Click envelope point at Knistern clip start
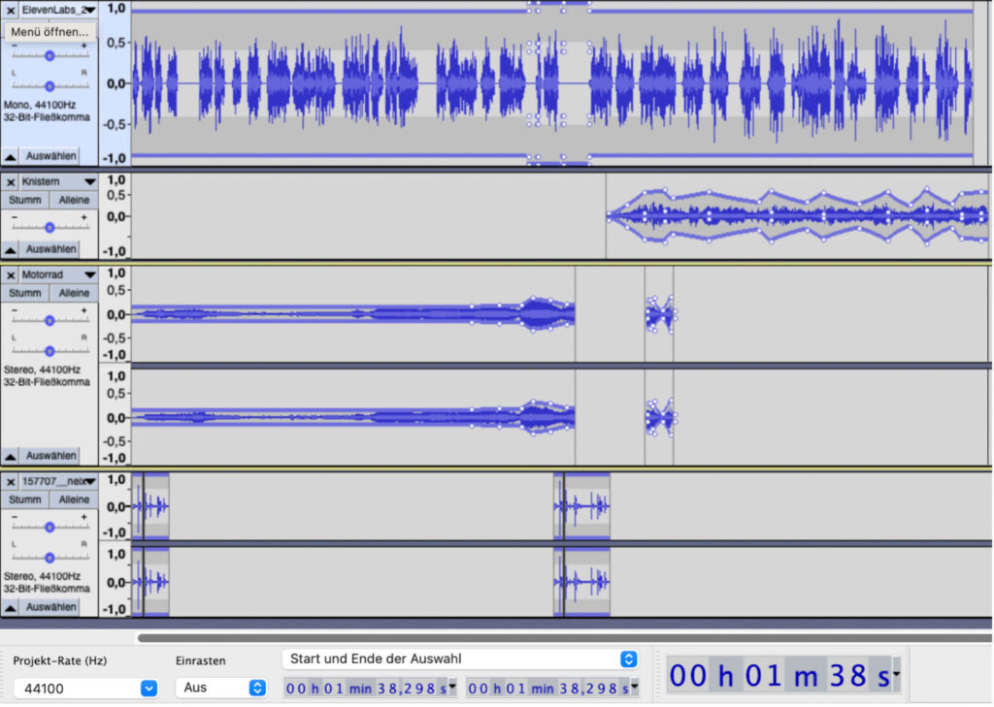This screenshot has width=994, height=707. tap(610, 215)
